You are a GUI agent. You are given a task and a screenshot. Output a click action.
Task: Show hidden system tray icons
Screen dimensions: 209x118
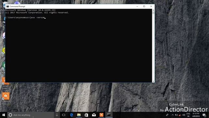tap(173, 115)
